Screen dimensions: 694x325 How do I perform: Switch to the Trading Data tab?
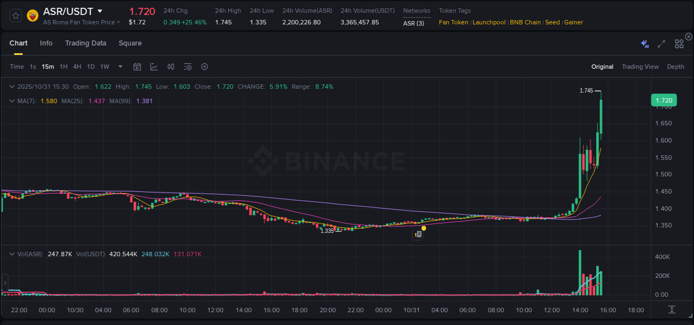(x=86, y=43)
